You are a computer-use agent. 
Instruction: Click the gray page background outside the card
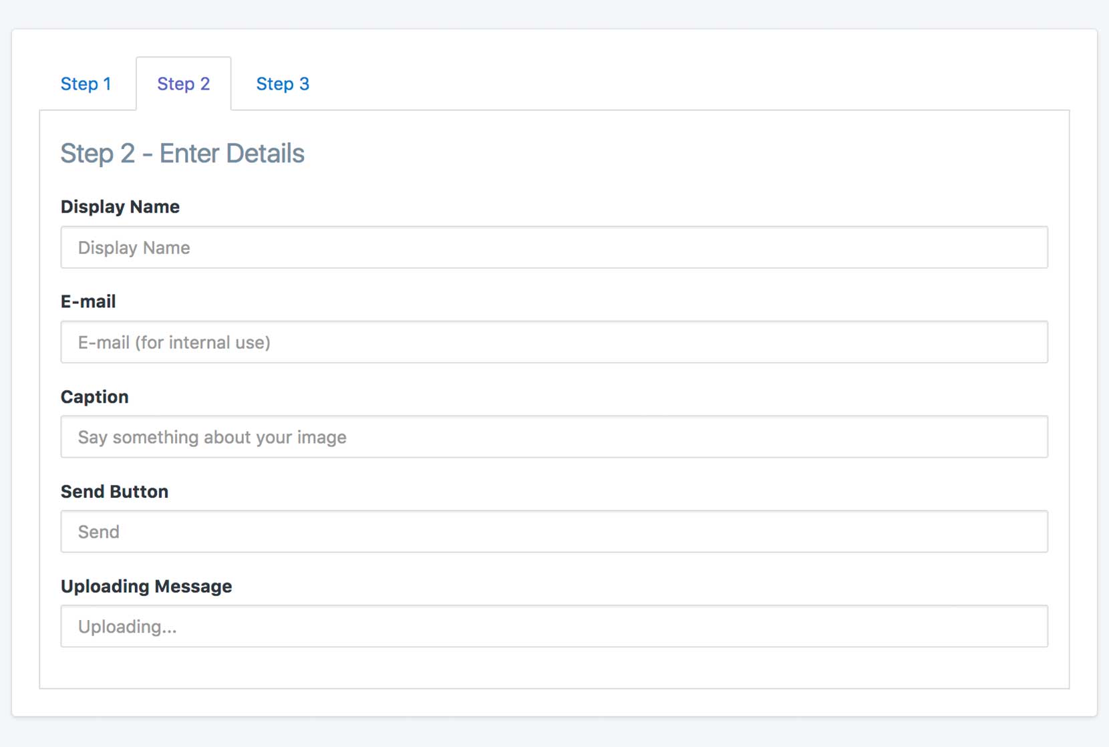pyautogui.click(x=554, y=732)
